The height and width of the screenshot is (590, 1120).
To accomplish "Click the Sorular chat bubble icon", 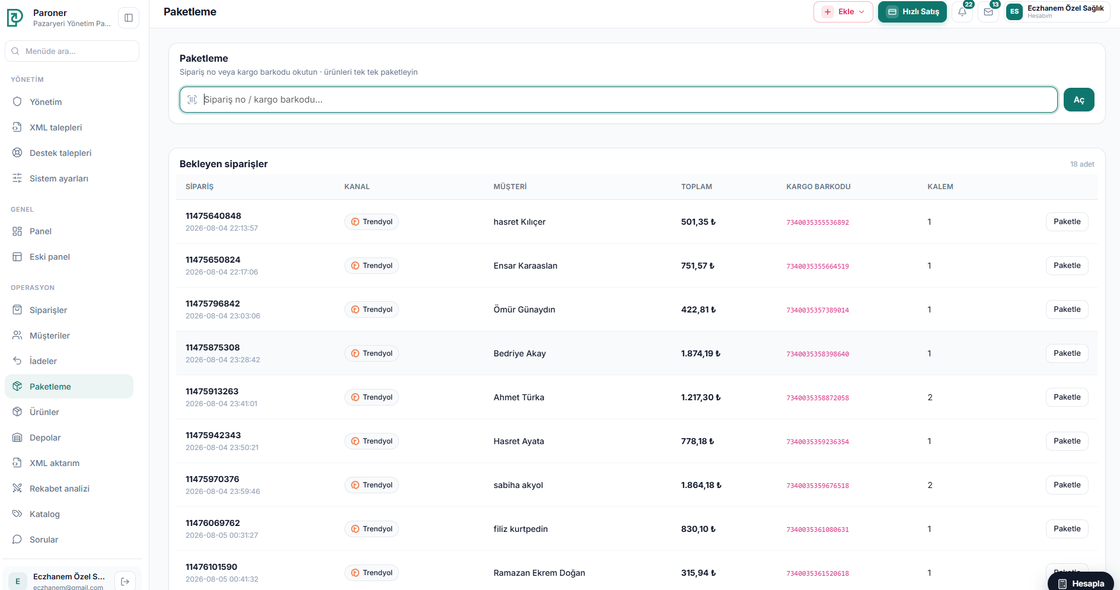I will [x=17, y=540].
